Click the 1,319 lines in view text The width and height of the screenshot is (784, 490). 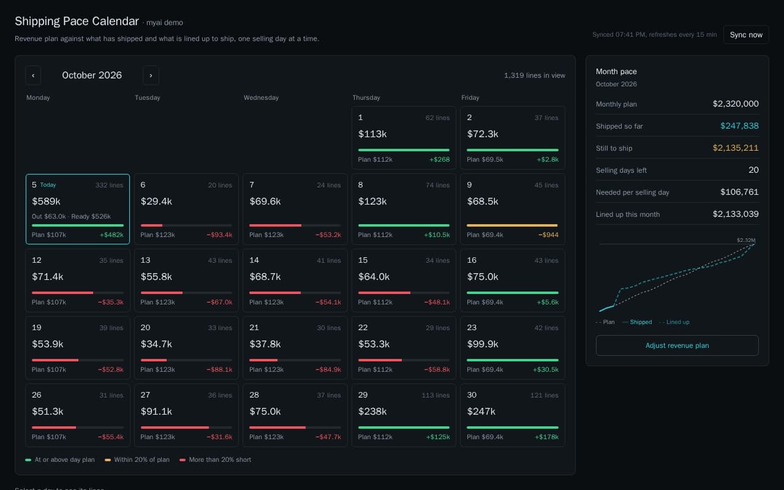[535, 75]
